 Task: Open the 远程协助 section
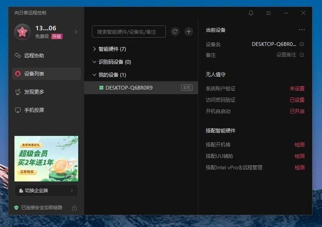click(46, 56)
